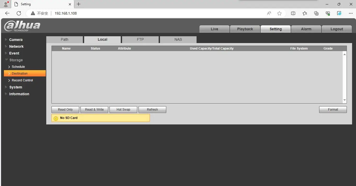Click the Hot Swap button
The image size is (356, 186).
point(123,110)
